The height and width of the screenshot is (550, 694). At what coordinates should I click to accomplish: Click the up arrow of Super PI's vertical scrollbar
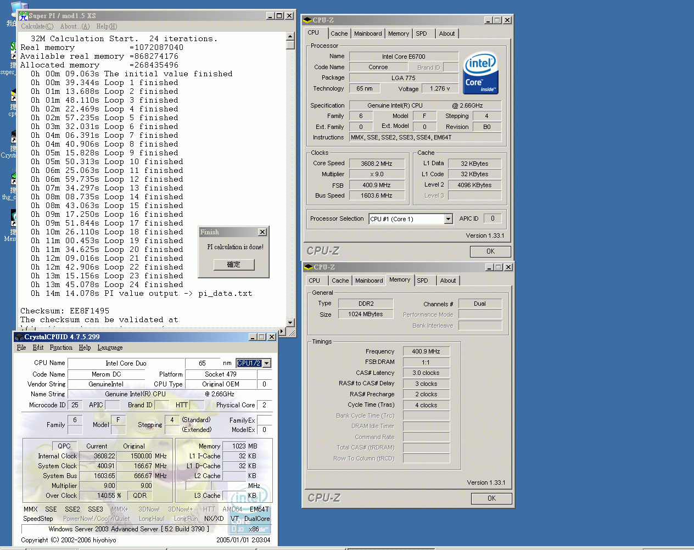[290, 37]
